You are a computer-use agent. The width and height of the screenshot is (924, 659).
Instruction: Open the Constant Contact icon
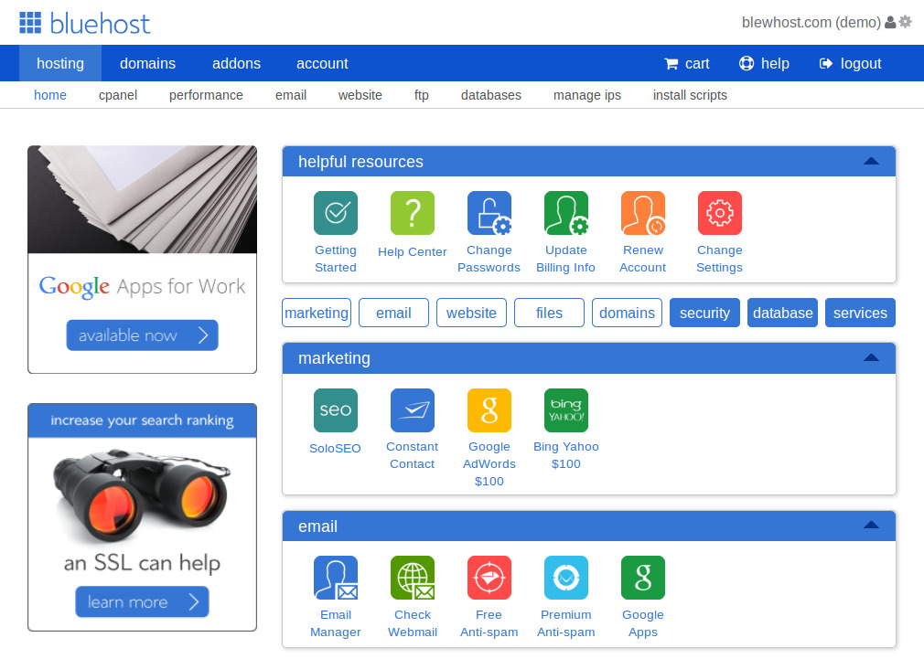pyautogui.click(x=413, y=409)
